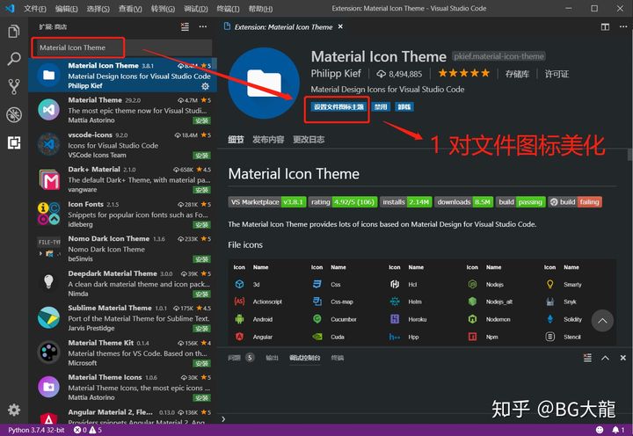Click the scroll-to-top round arrow button

point(602,321)
